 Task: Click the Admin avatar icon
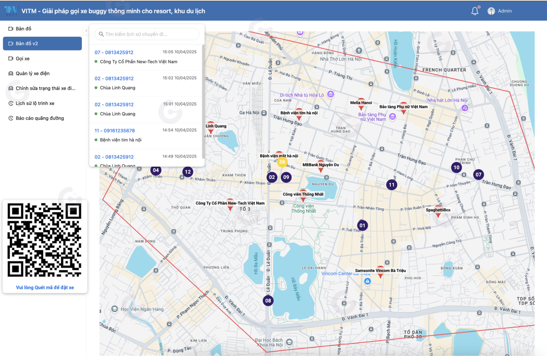point(491,11)
